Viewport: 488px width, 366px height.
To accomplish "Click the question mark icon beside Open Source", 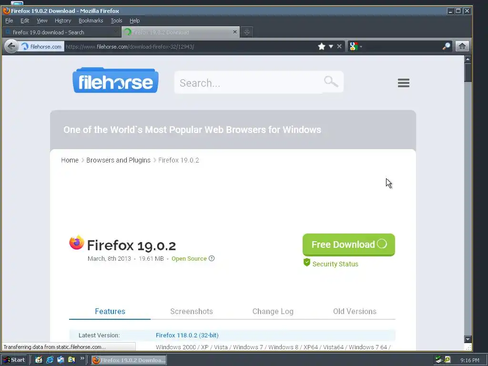I will [x=212, y=258].
